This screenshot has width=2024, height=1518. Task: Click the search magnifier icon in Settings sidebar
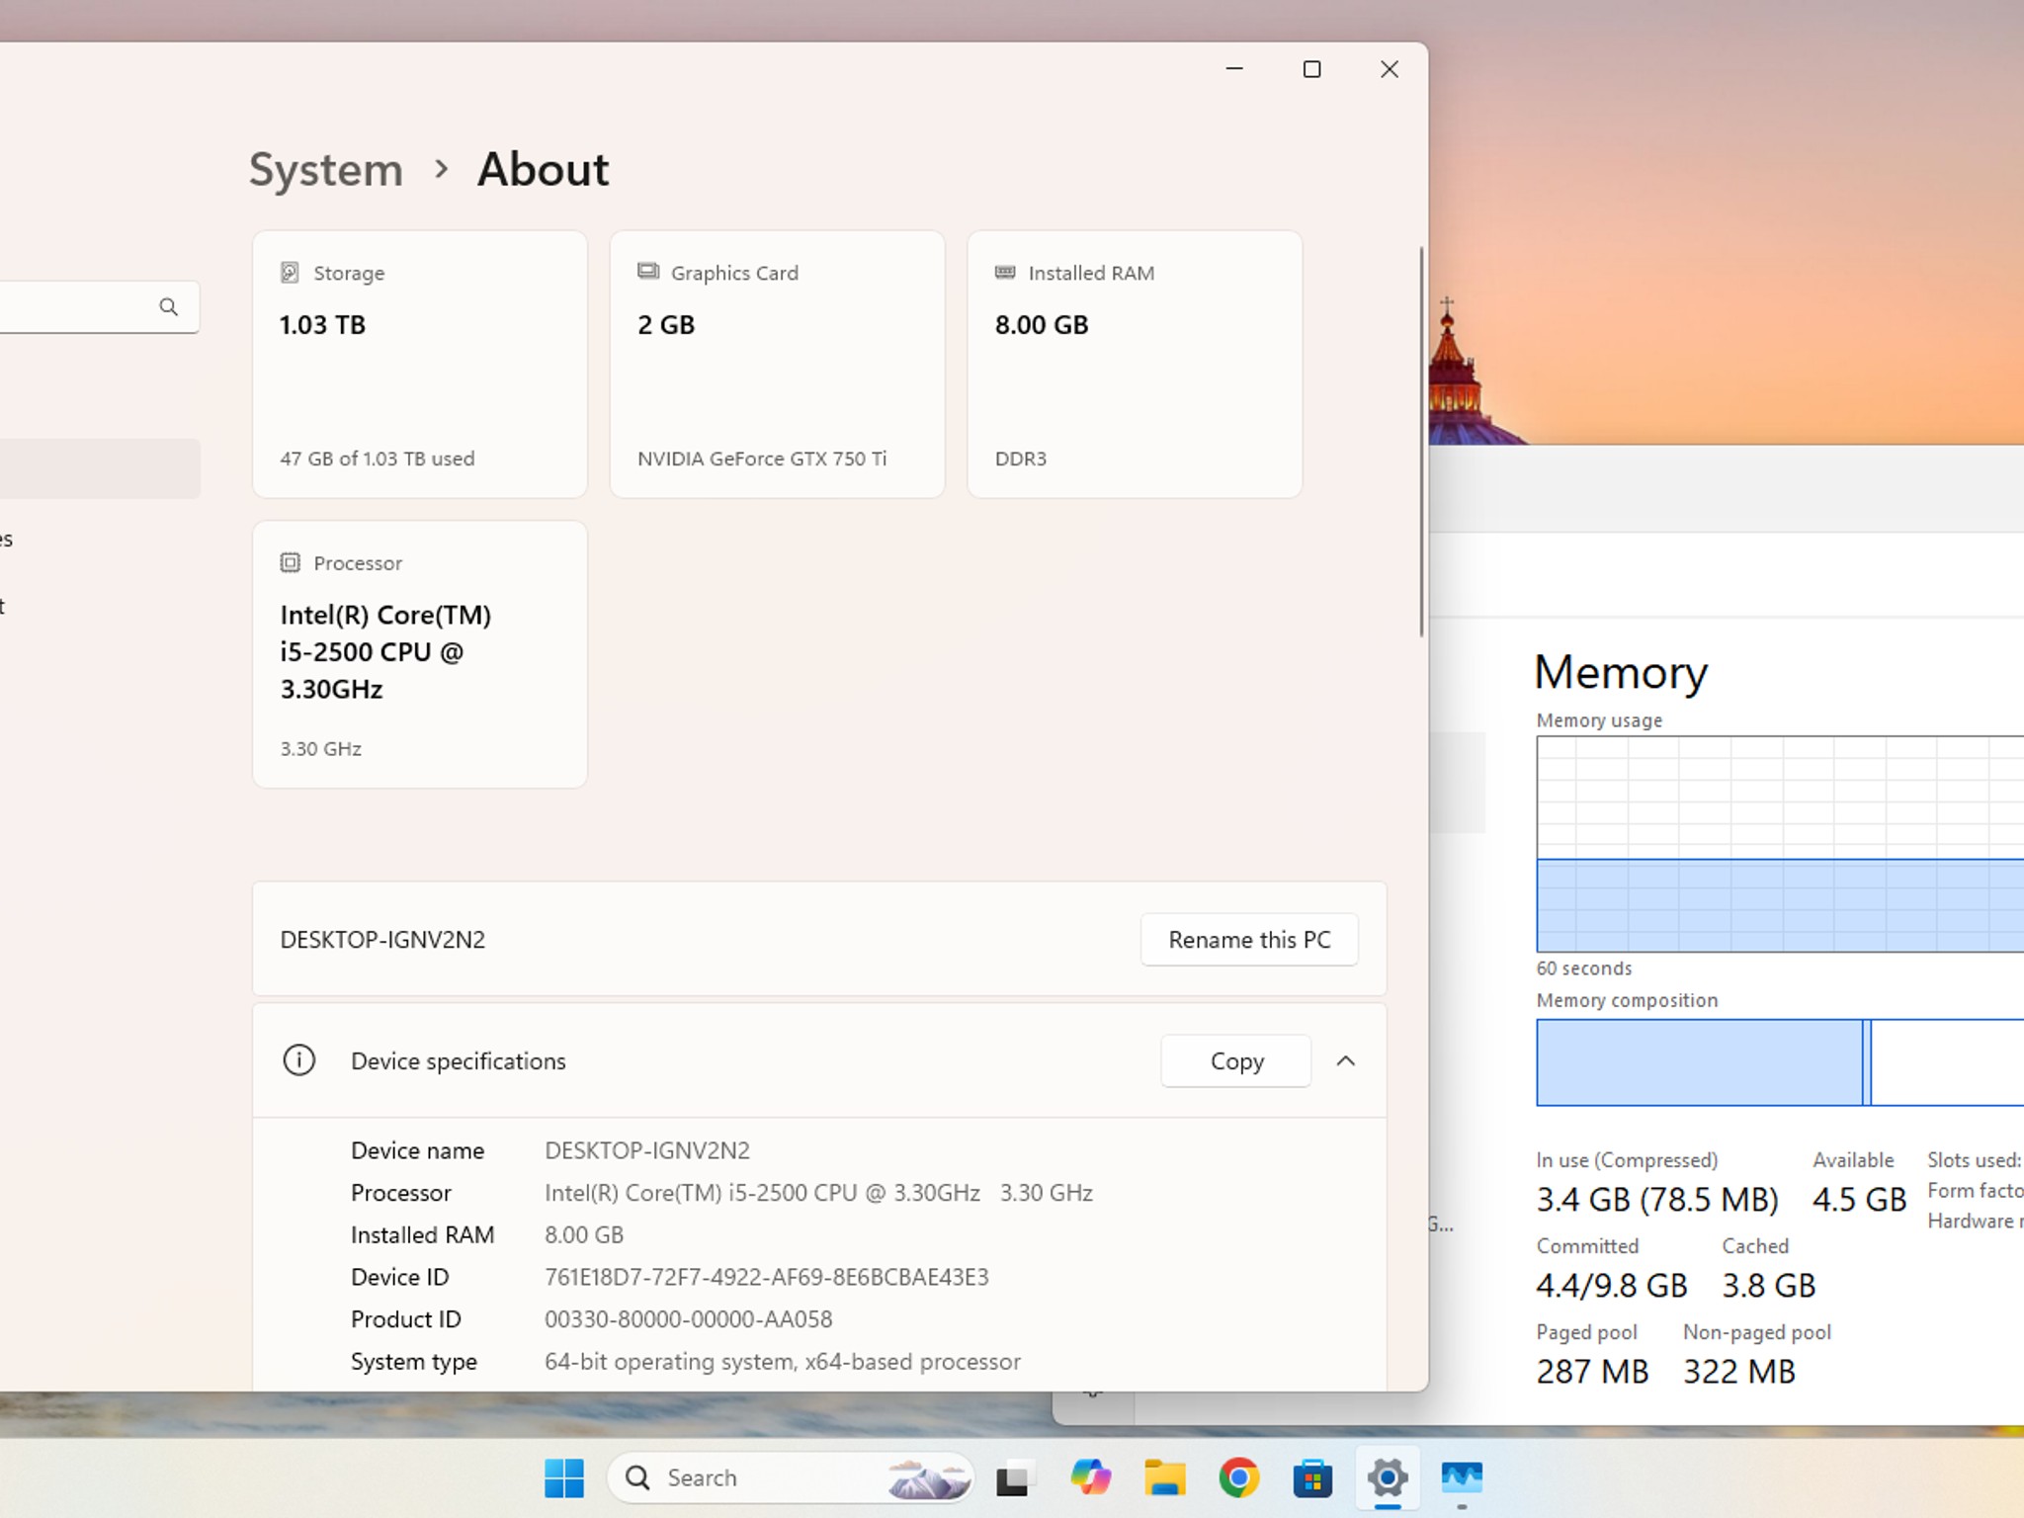(169, 307)
